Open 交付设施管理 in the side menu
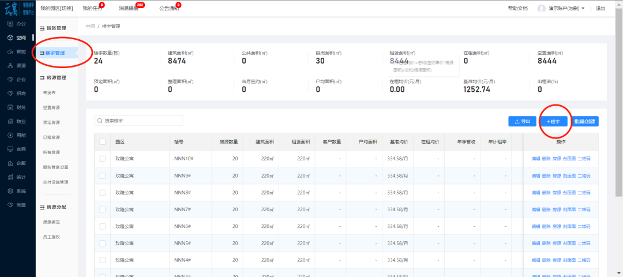The width and height of the screenshot is (623, 277). 55,182
